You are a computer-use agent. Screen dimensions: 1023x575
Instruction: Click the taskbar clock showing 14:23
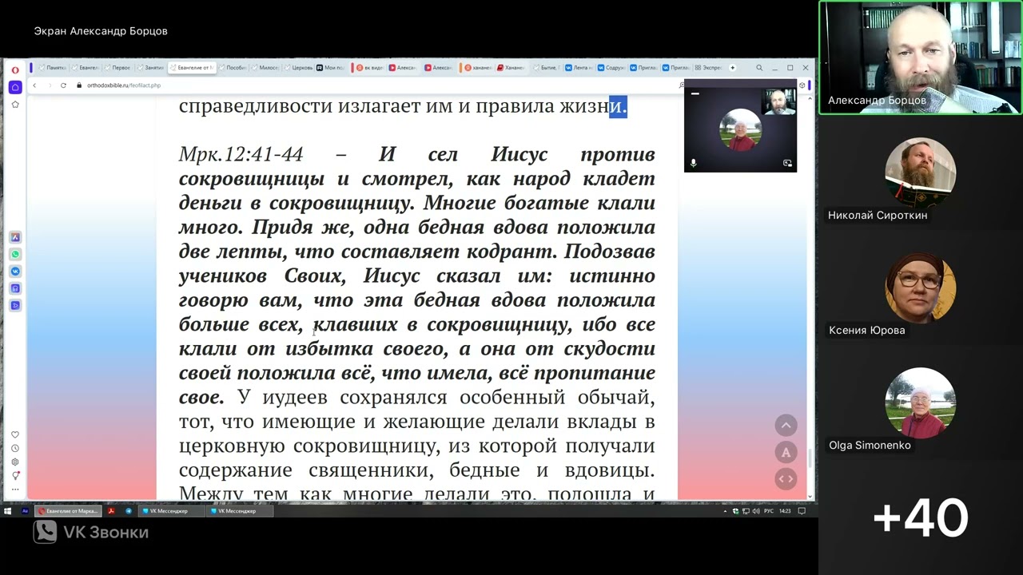(785, 511)
